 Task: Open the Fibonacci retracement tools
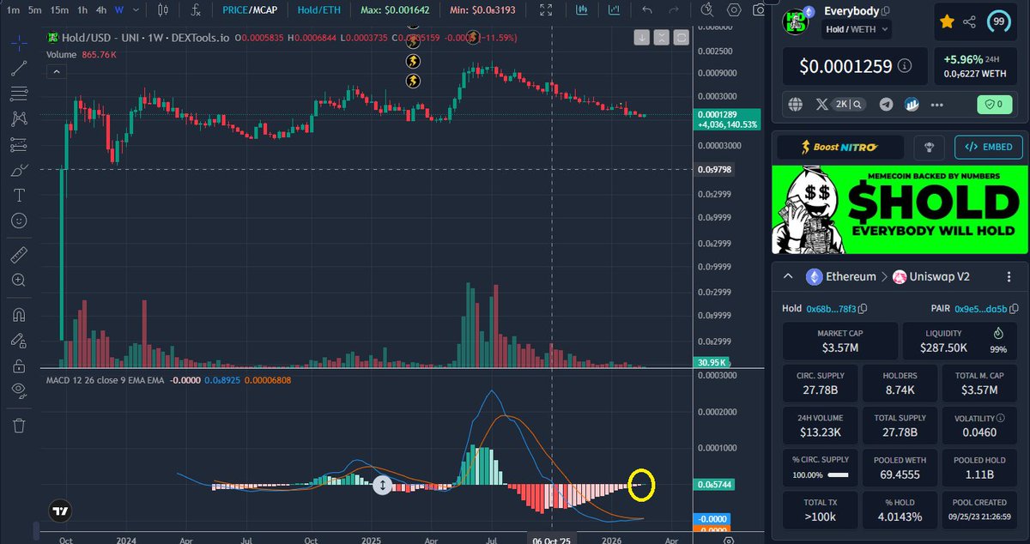coord(19,94)
